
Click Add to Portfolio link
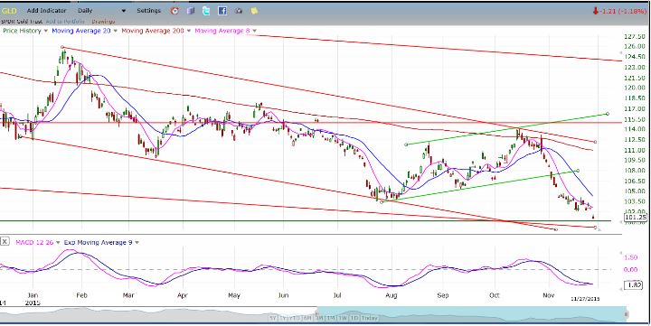(65, 21)
